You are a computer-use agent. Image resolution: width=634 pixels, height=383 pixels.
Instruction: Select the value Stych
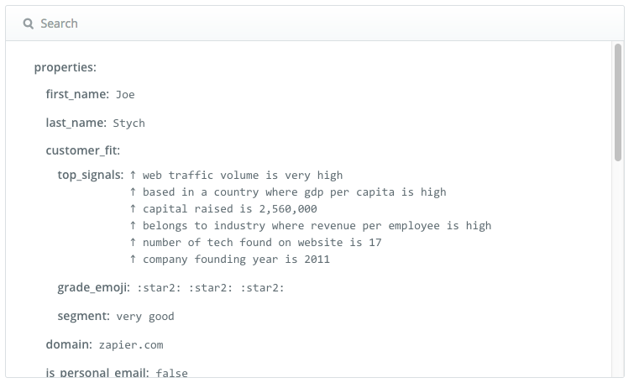pyautogui.click(x=129, y=123)
